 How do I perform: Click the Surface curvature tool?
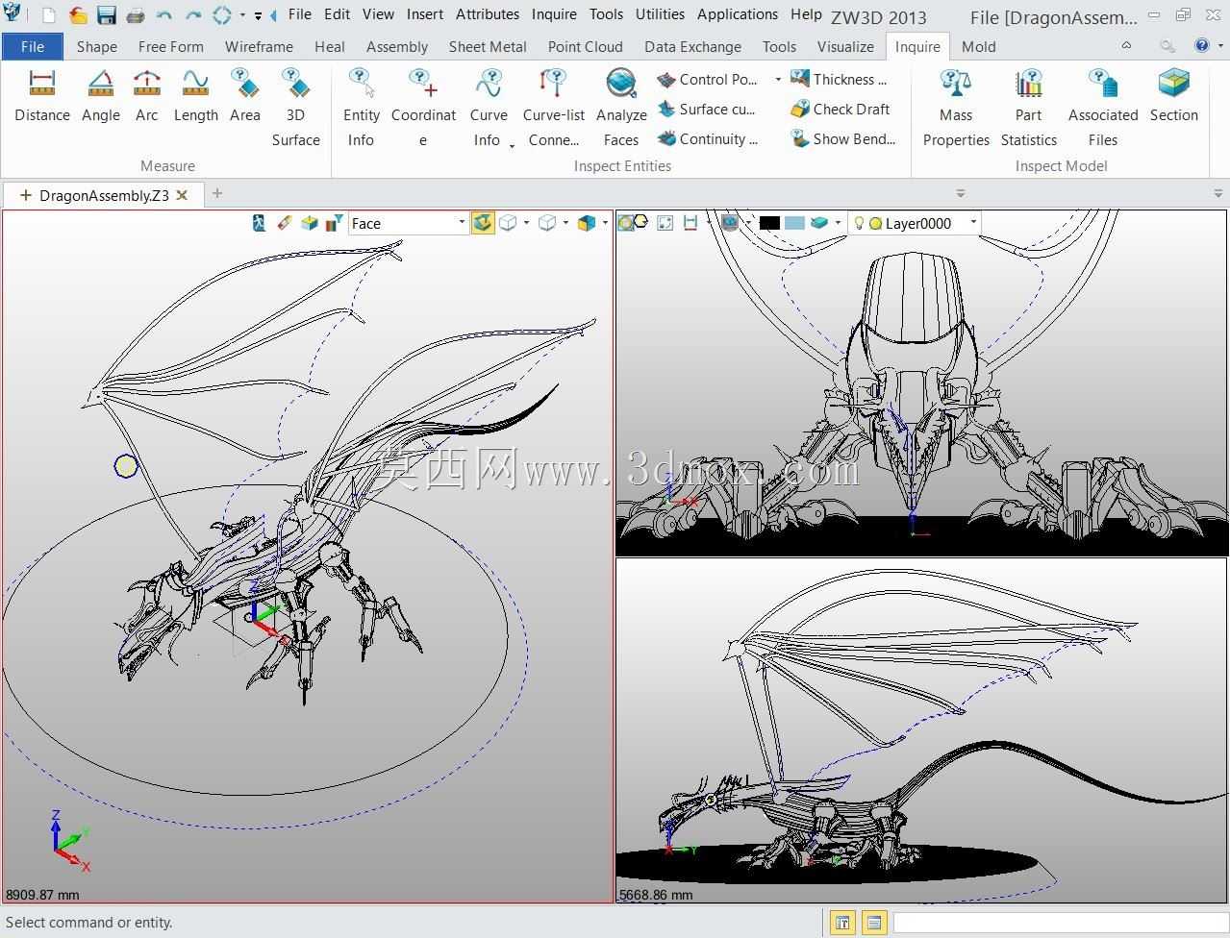[707, 109]
